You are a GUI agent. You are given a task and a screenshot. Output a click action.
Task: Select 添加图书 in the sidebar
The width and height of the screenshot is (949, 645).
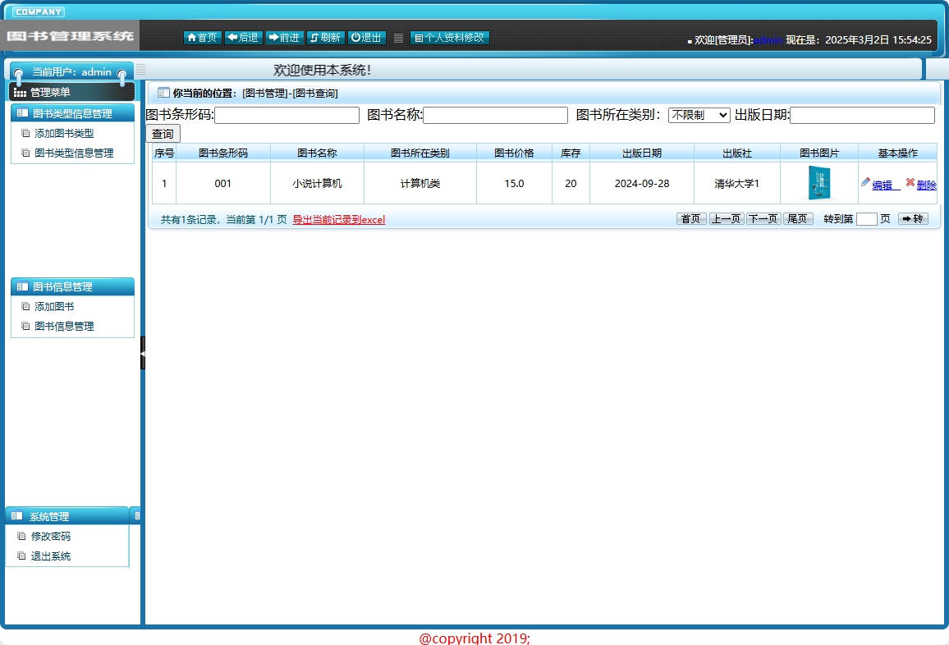click(x=53, y=306)
